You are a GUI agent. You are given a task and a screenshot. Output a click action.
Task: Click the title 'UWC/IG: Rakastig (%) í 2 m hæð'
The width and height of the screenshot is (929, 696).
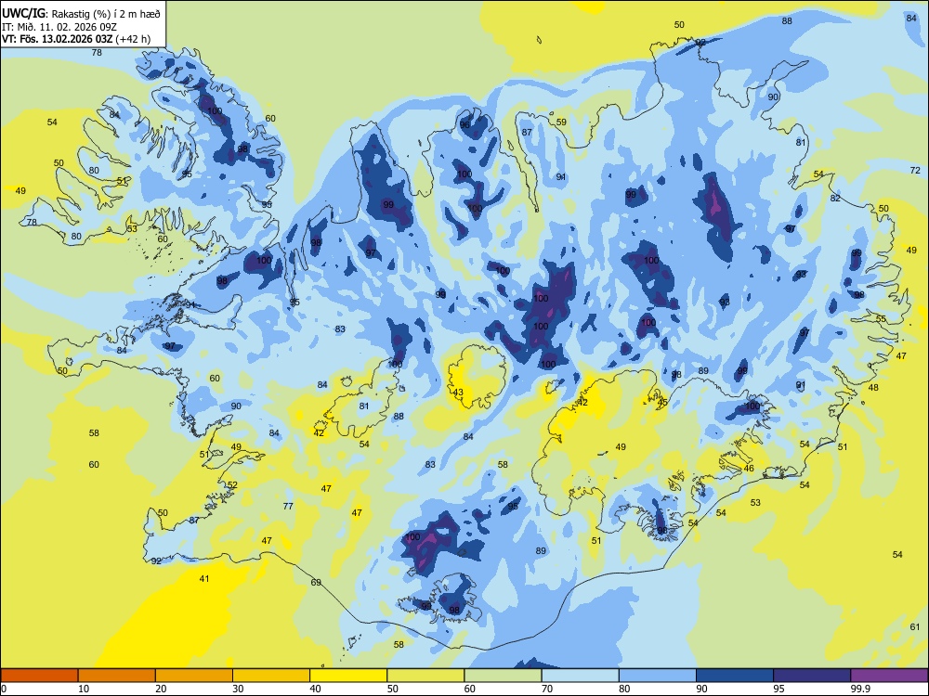point(81,14)
